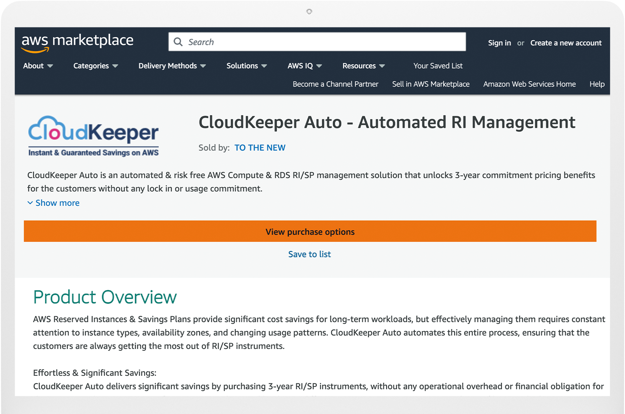Click the Sign in link
This screenshot has height=414, width=625.
tap(499, 43)
